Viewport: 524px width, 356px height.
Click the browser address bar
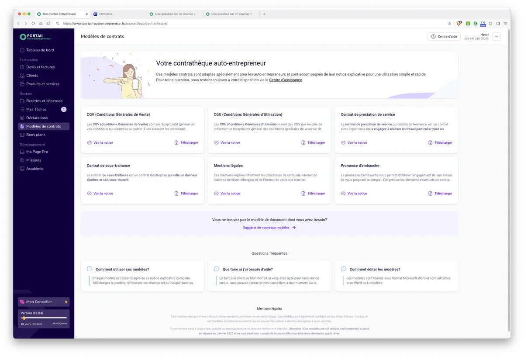click(x=218, y=24)
